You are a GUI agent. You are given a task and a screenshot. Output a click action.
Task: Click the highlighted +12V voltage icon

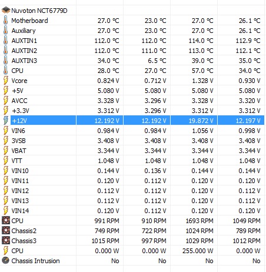(6, 120)
